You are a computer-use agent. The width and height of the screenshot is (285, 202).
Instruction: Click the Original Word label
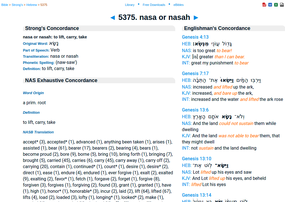click(36, 44)
